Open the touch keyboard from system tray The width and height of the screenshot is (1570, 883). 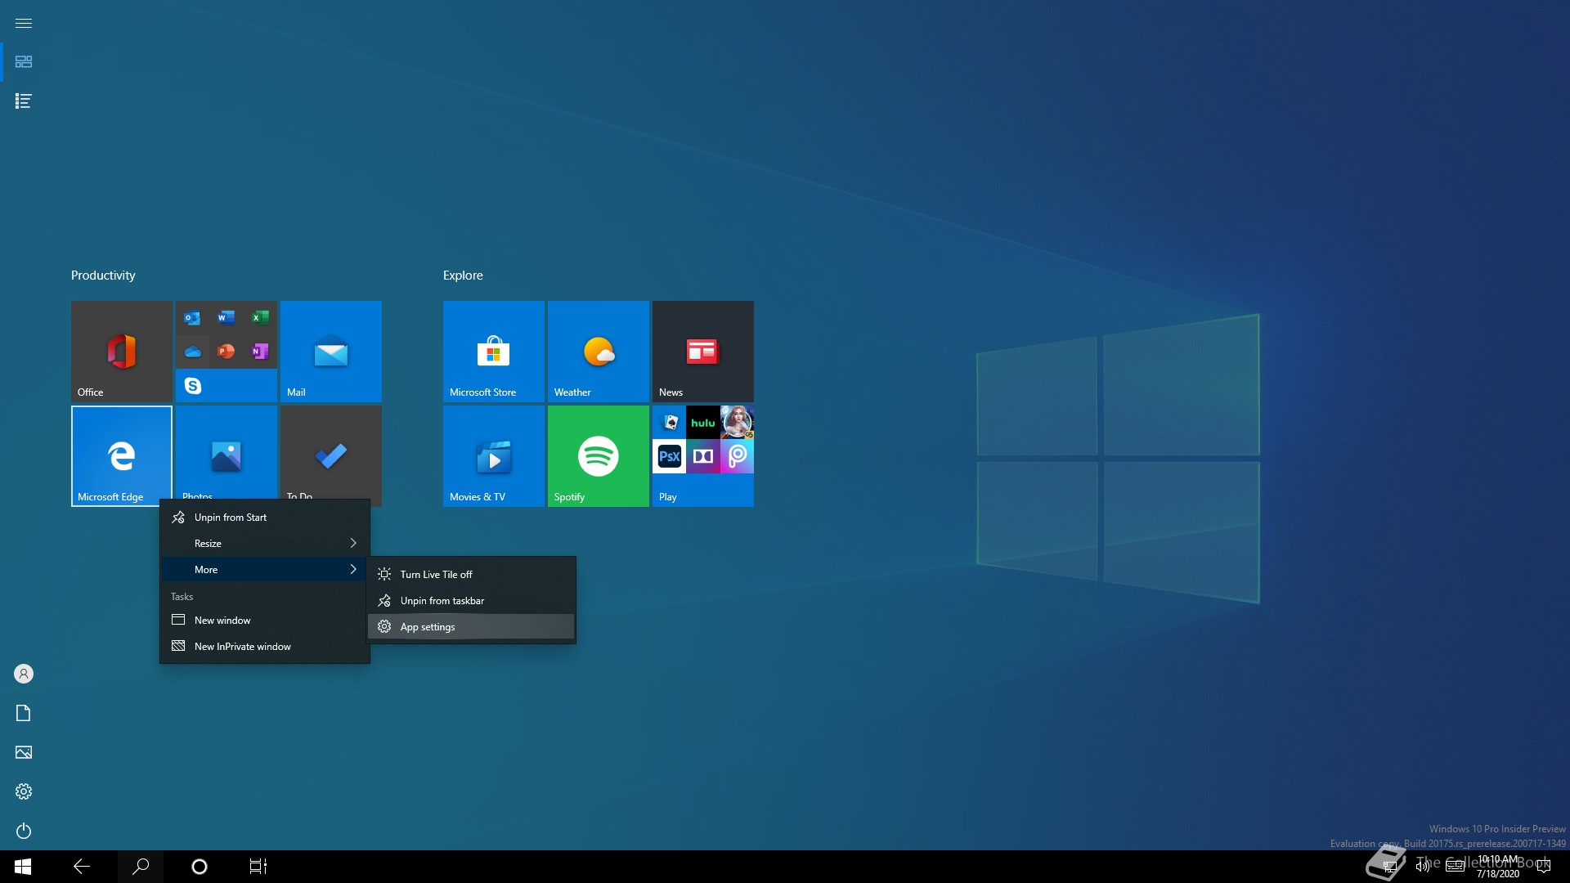click(x=1456, y=867)
